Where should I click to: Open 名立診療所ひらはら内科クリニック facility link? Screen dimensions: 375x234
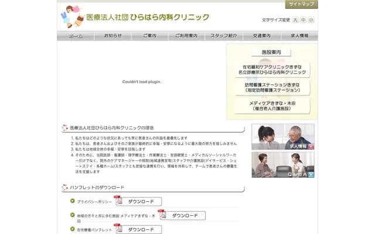tap(272, 70)
